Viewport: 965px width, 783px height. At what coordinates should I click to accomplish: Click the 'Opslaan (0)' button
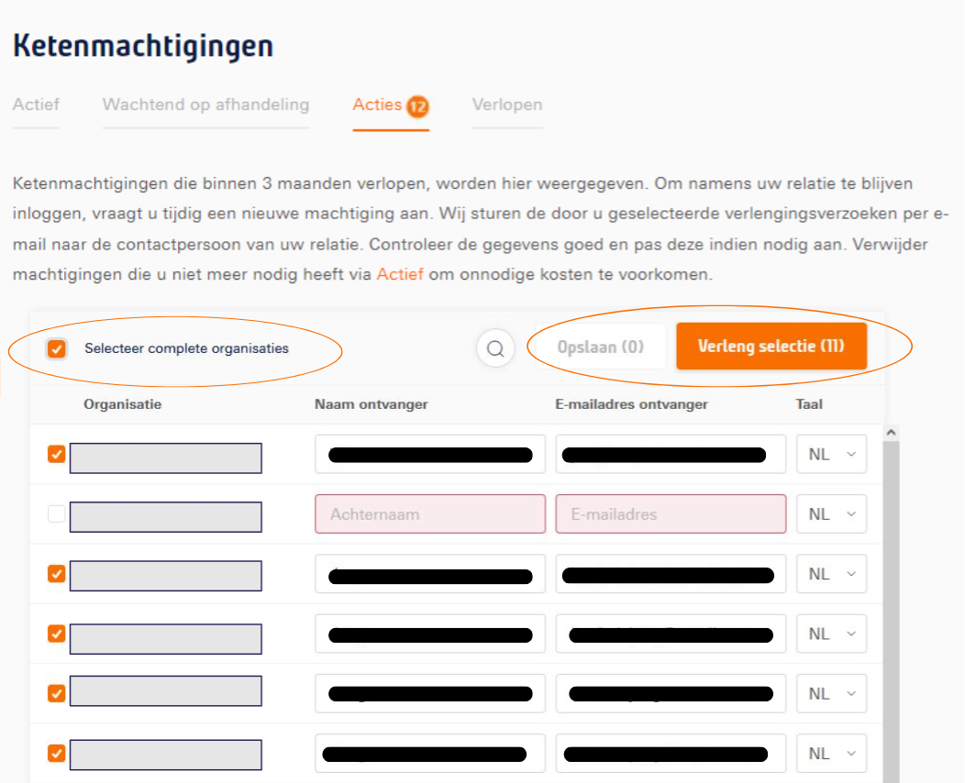601,347
